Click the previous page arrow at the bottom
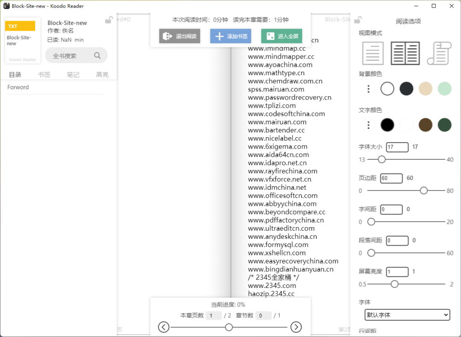 163,327
